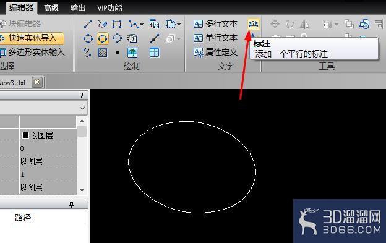
Task: Open dropdown beside create-block icon
Action: (x=179, y=24)
